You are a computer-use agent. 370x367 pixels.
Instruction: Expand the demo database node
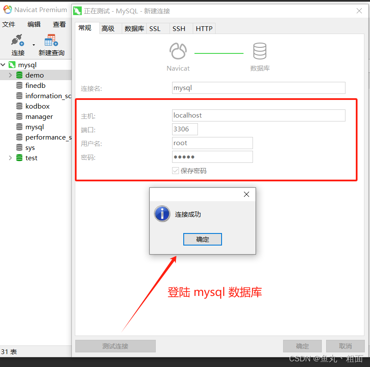[x=10, y=75]
